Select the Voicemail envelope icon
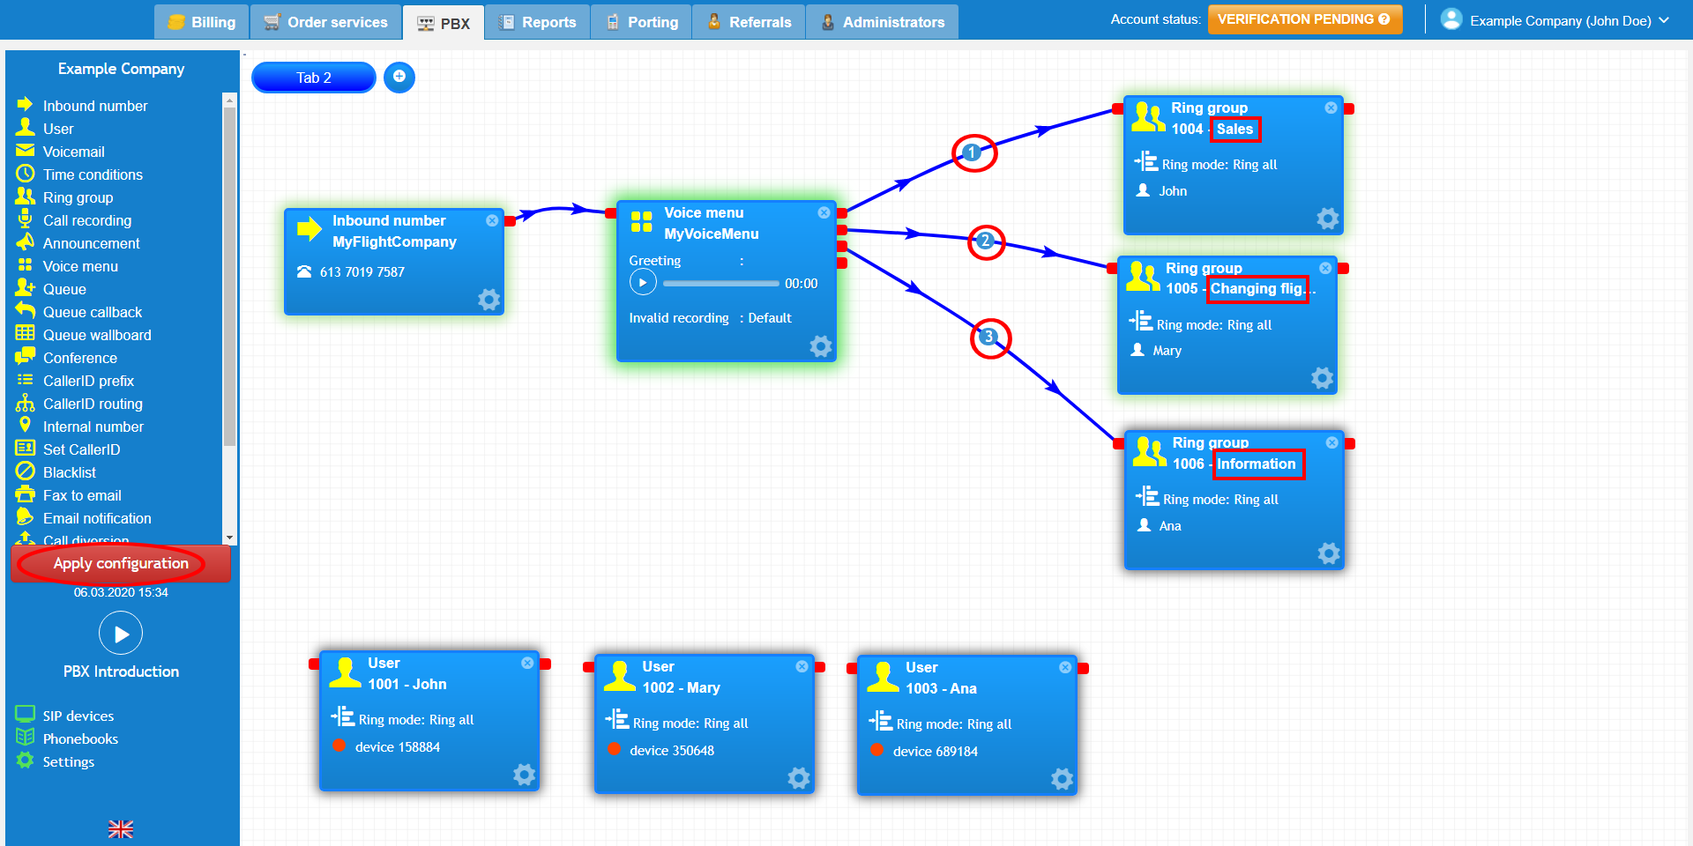The width and height of the screenshot is (1693, 846). (25, 151)
